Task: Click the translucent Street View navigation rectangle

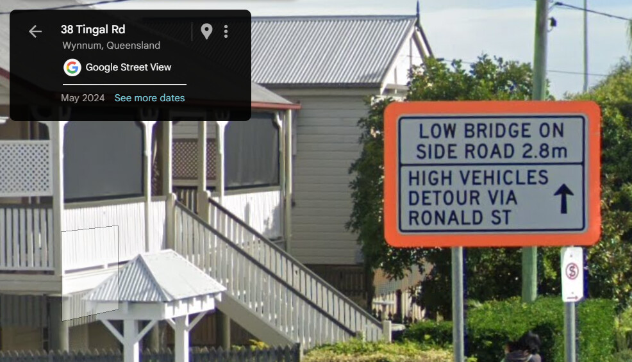Action: [90, 274]
